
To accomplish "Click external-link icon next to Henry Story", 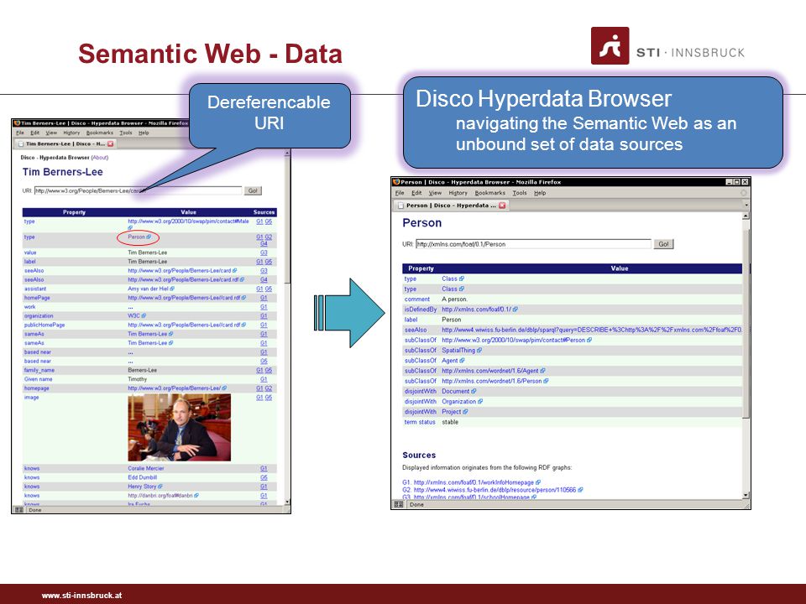I will pos(160,487).
